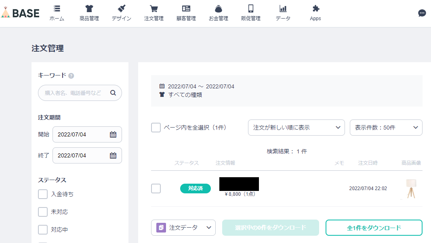Open the 注文が新しい順に表示 sort dropdown
The image size is (431, 243).
[x=296, y=128]
